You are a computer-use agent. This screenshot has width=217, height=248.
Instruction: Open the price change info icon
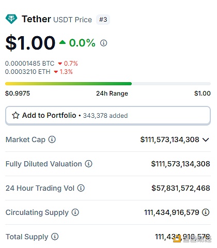(103, 43)
